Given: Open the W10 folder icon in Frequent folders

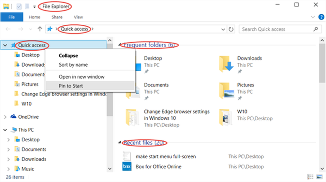Looking at the screenshot, I should tap(226, 118).
